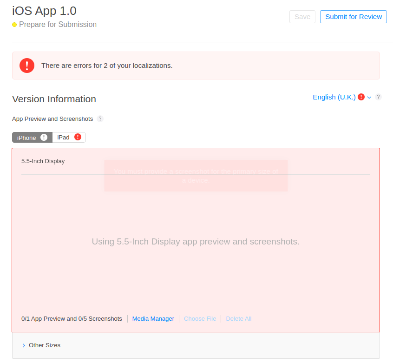This screenshot has height=363, width=393.
Task: Click the screenshot drop area placeholder text
Action: tap(196, 242)
